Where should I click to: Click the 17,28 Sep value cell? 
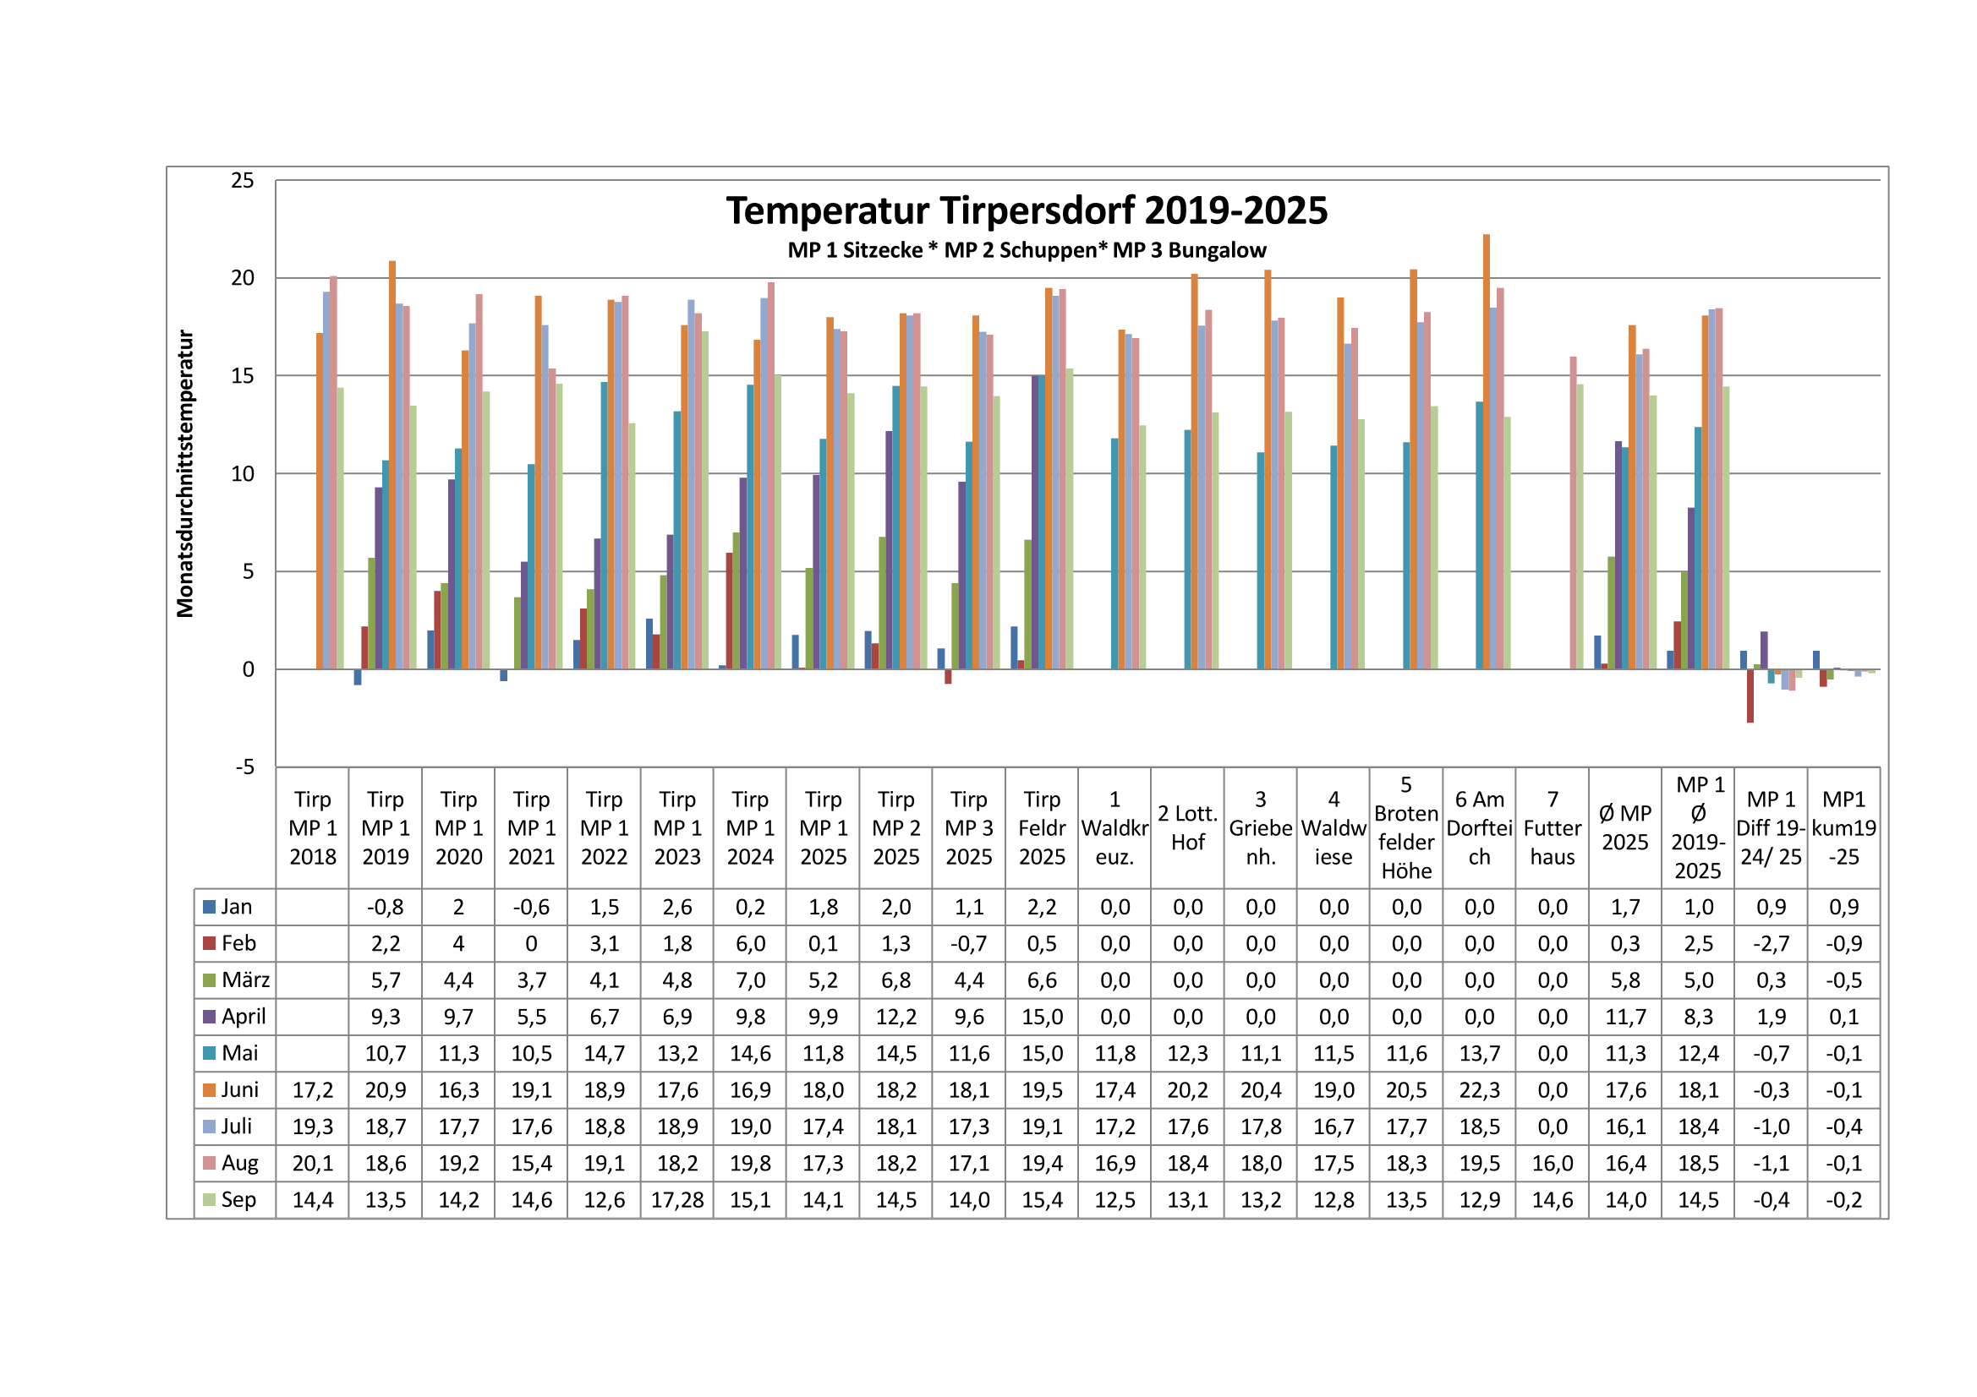point(676,1199)
